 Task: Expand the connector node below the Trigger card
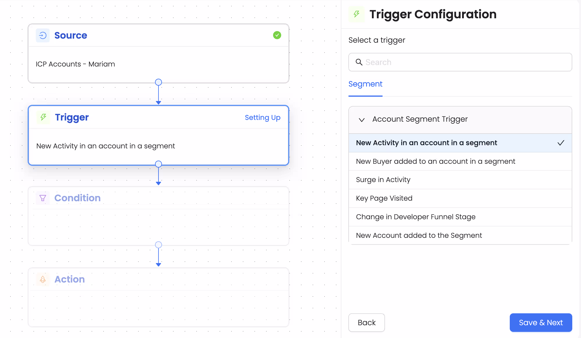(158, 164)
